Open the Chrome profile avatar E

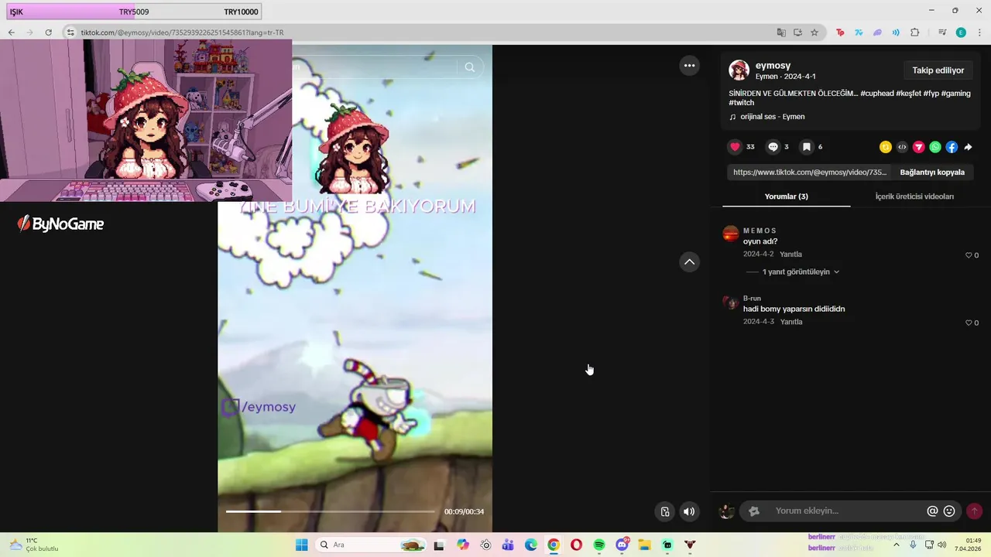coord(961,32)
